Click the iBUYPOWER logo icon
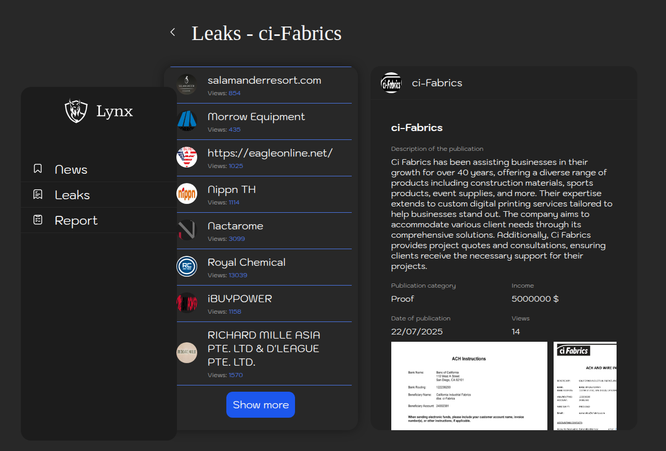 coord(187,303)
